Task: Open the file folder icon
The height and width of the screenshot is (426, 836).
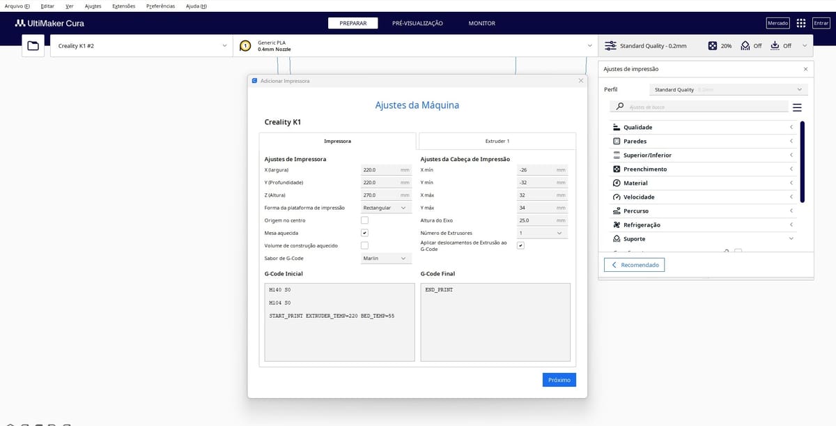Action: coord(33,46)
